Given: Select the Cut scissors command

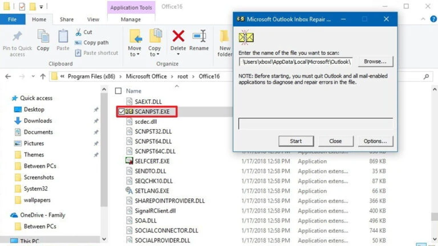Looking at the screenshot, I should (83, 32).
